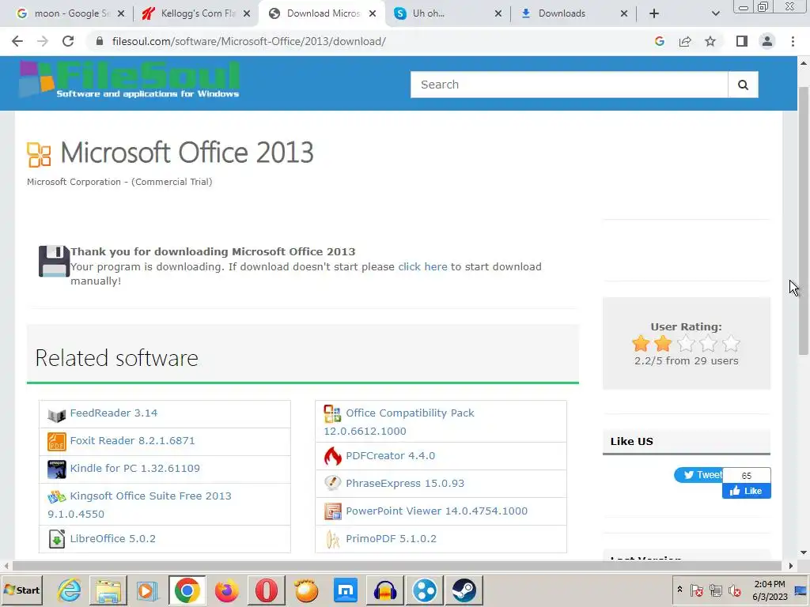Screen dimensions: 810x607
Task: Open Kindle for PC 1.32.61109 link
Action: pos(134,468)
